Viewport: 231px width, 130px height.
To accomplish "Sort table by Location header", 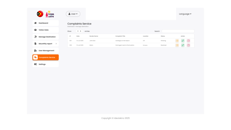I will [146, 36].
